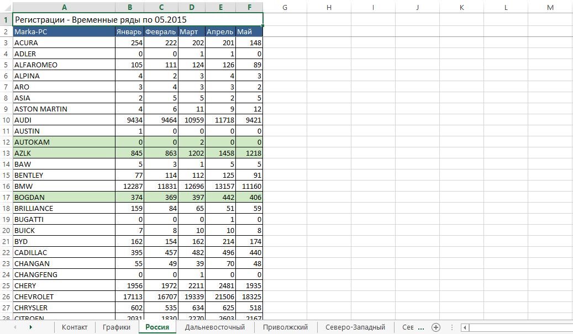Select column J header
Viewport: 573px width, 334px height.
point(417,7)
